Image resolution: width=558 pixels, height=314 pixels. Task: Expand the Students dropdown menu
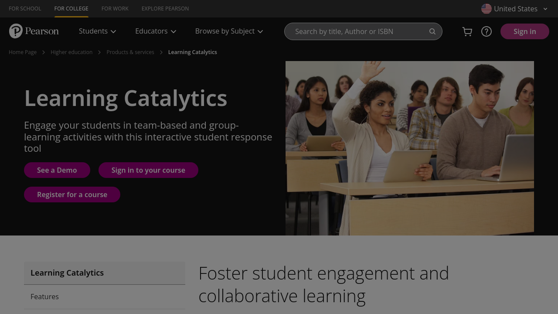coord(97,31)
